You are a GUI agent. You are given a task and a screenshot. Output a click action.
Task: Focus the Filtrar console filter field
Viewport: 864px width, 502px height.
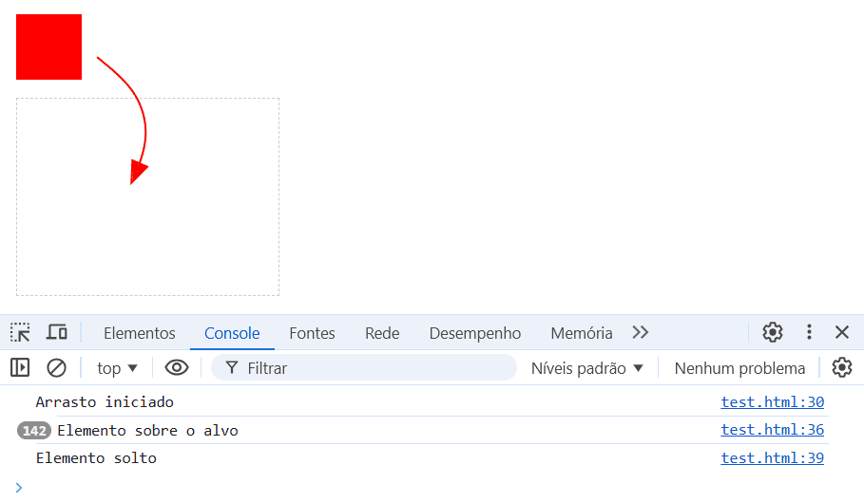pos(364,368)
